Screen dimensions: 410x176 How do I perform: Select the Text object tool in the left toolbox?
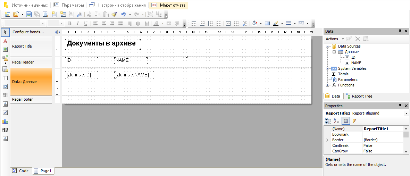(5, 41)
